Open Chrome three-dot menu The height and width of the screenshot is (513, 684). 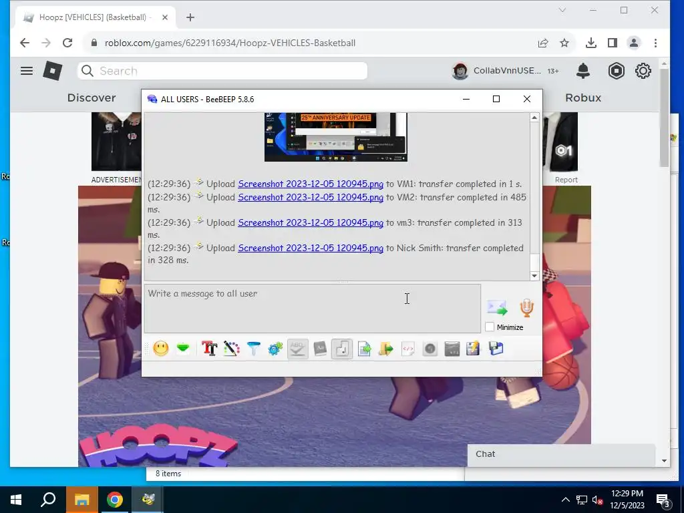[x=656, y=43]
